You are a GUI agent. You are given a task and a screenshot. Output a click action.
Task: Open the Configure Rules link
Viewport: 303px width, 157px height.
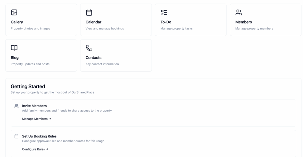coord(35,149)
